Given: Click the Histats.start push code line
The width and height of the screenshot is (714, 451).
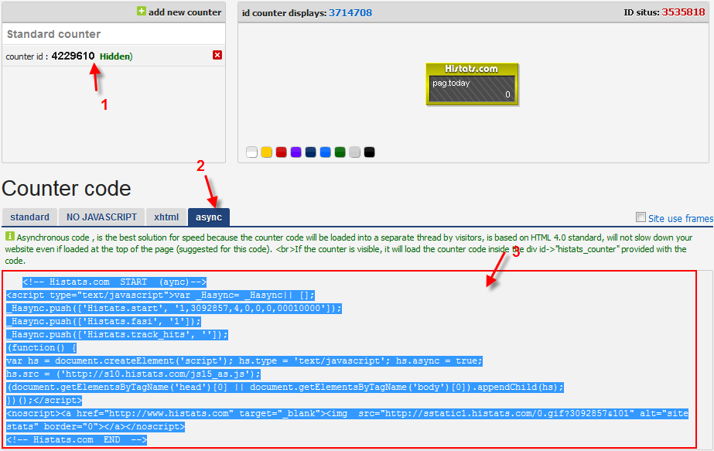Looking at the screenshot, I should [174, 309].
